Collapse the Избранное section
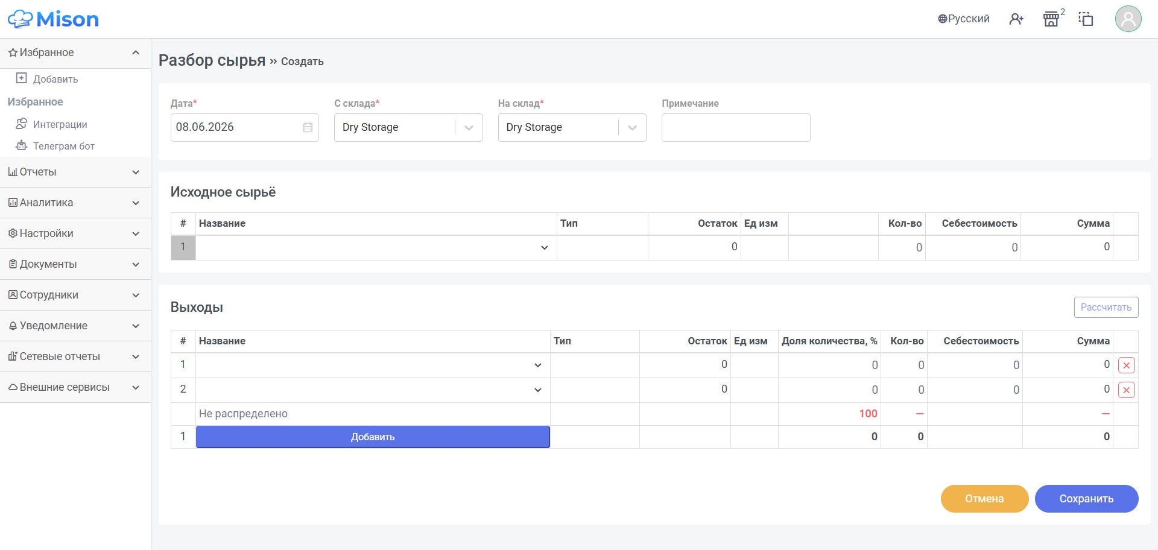 (75, 52)
